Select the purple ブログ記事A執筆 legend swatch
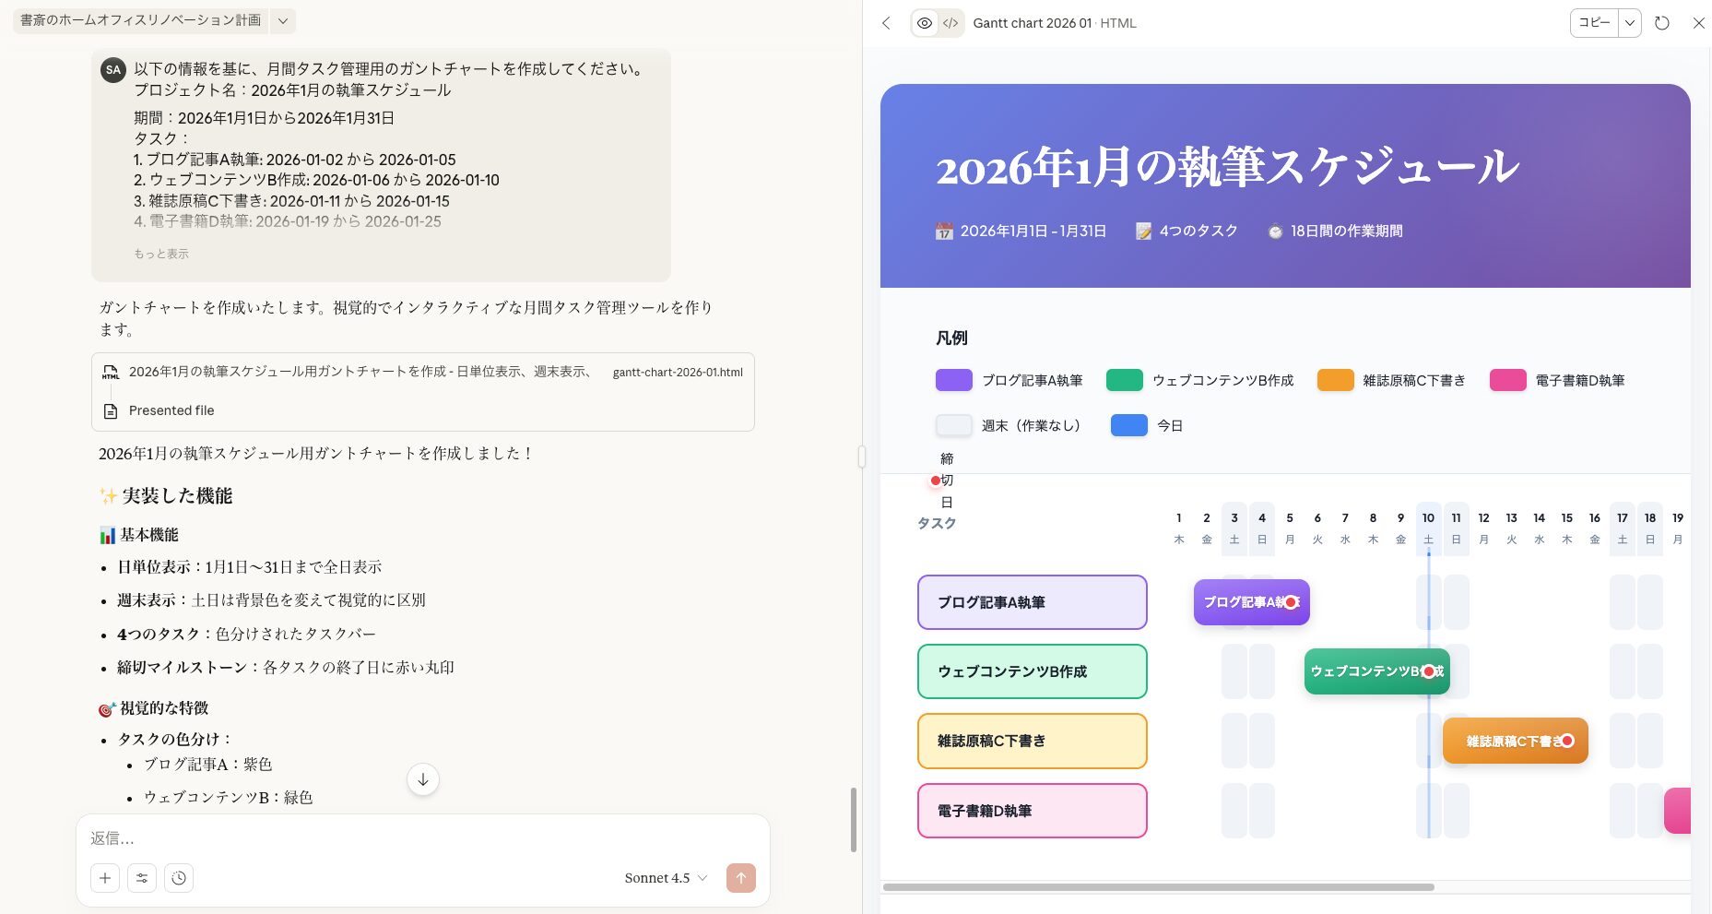1712x914 pixels. (953, 380)
